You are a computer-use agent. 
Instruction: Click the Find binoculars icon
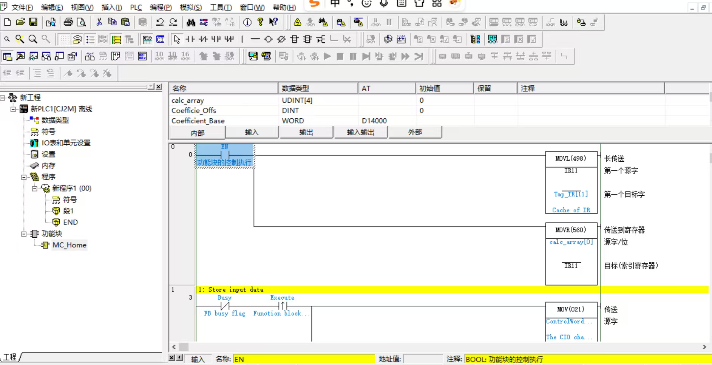pyautogui.click(x=191, y=22)
